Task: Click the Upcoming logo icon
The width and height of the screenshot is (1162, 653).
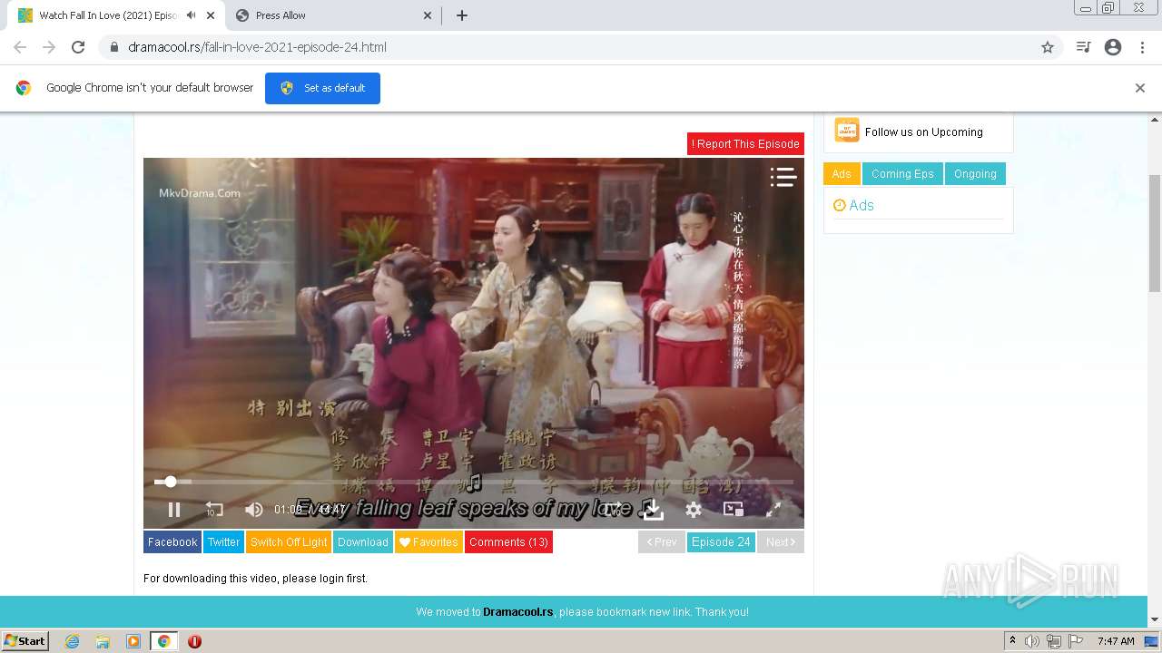Action: [x=846, y=131]
